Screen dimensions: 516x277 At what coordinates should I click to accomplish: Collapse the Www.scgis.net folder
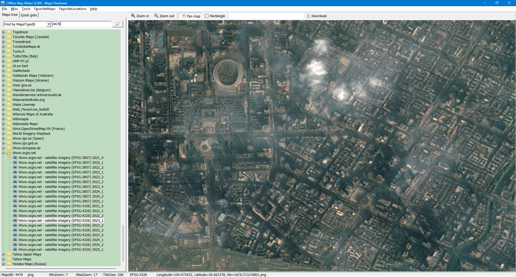[x=3, y=153]
